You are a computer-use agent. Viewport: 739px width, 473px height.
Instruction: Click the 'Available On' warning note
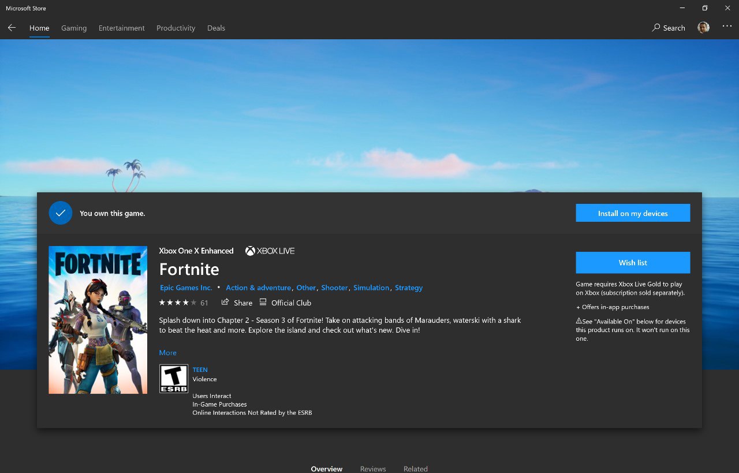point(633,330)
